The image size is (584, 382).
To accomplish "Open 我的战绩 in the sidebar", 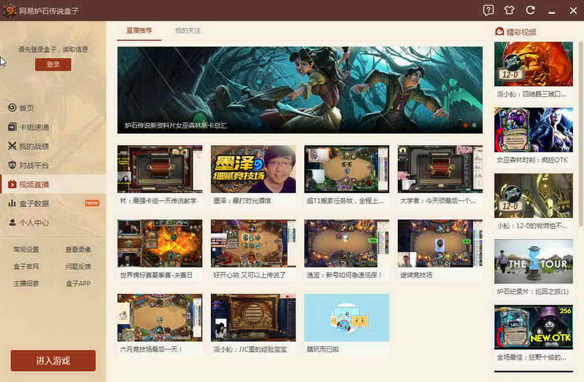I will pos(53,146).
